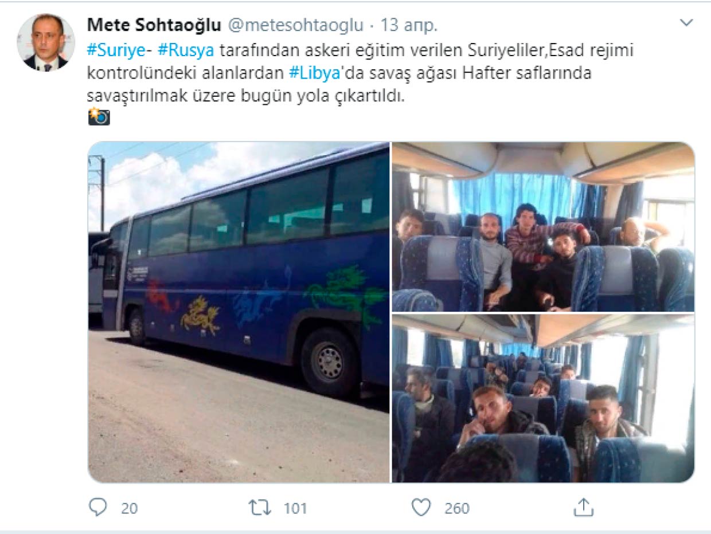
Task: Open the top-right bus interior photo
Action: (543, 226)
